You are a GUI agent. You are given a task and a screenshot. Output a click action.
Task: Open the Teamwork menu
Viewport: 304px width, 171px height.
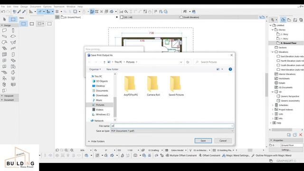click(59, 7)
